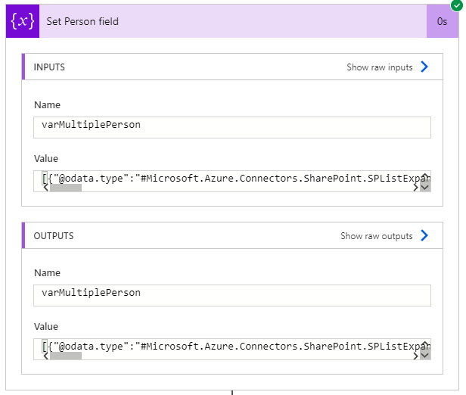Click the Show raw outputs link
This screenshot has height=395, width=466.
(376, 236)
